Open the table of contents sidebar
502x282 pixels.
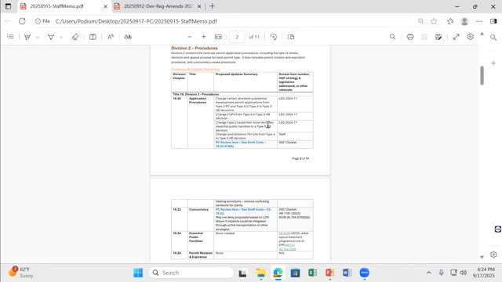(x=10, y=37)
